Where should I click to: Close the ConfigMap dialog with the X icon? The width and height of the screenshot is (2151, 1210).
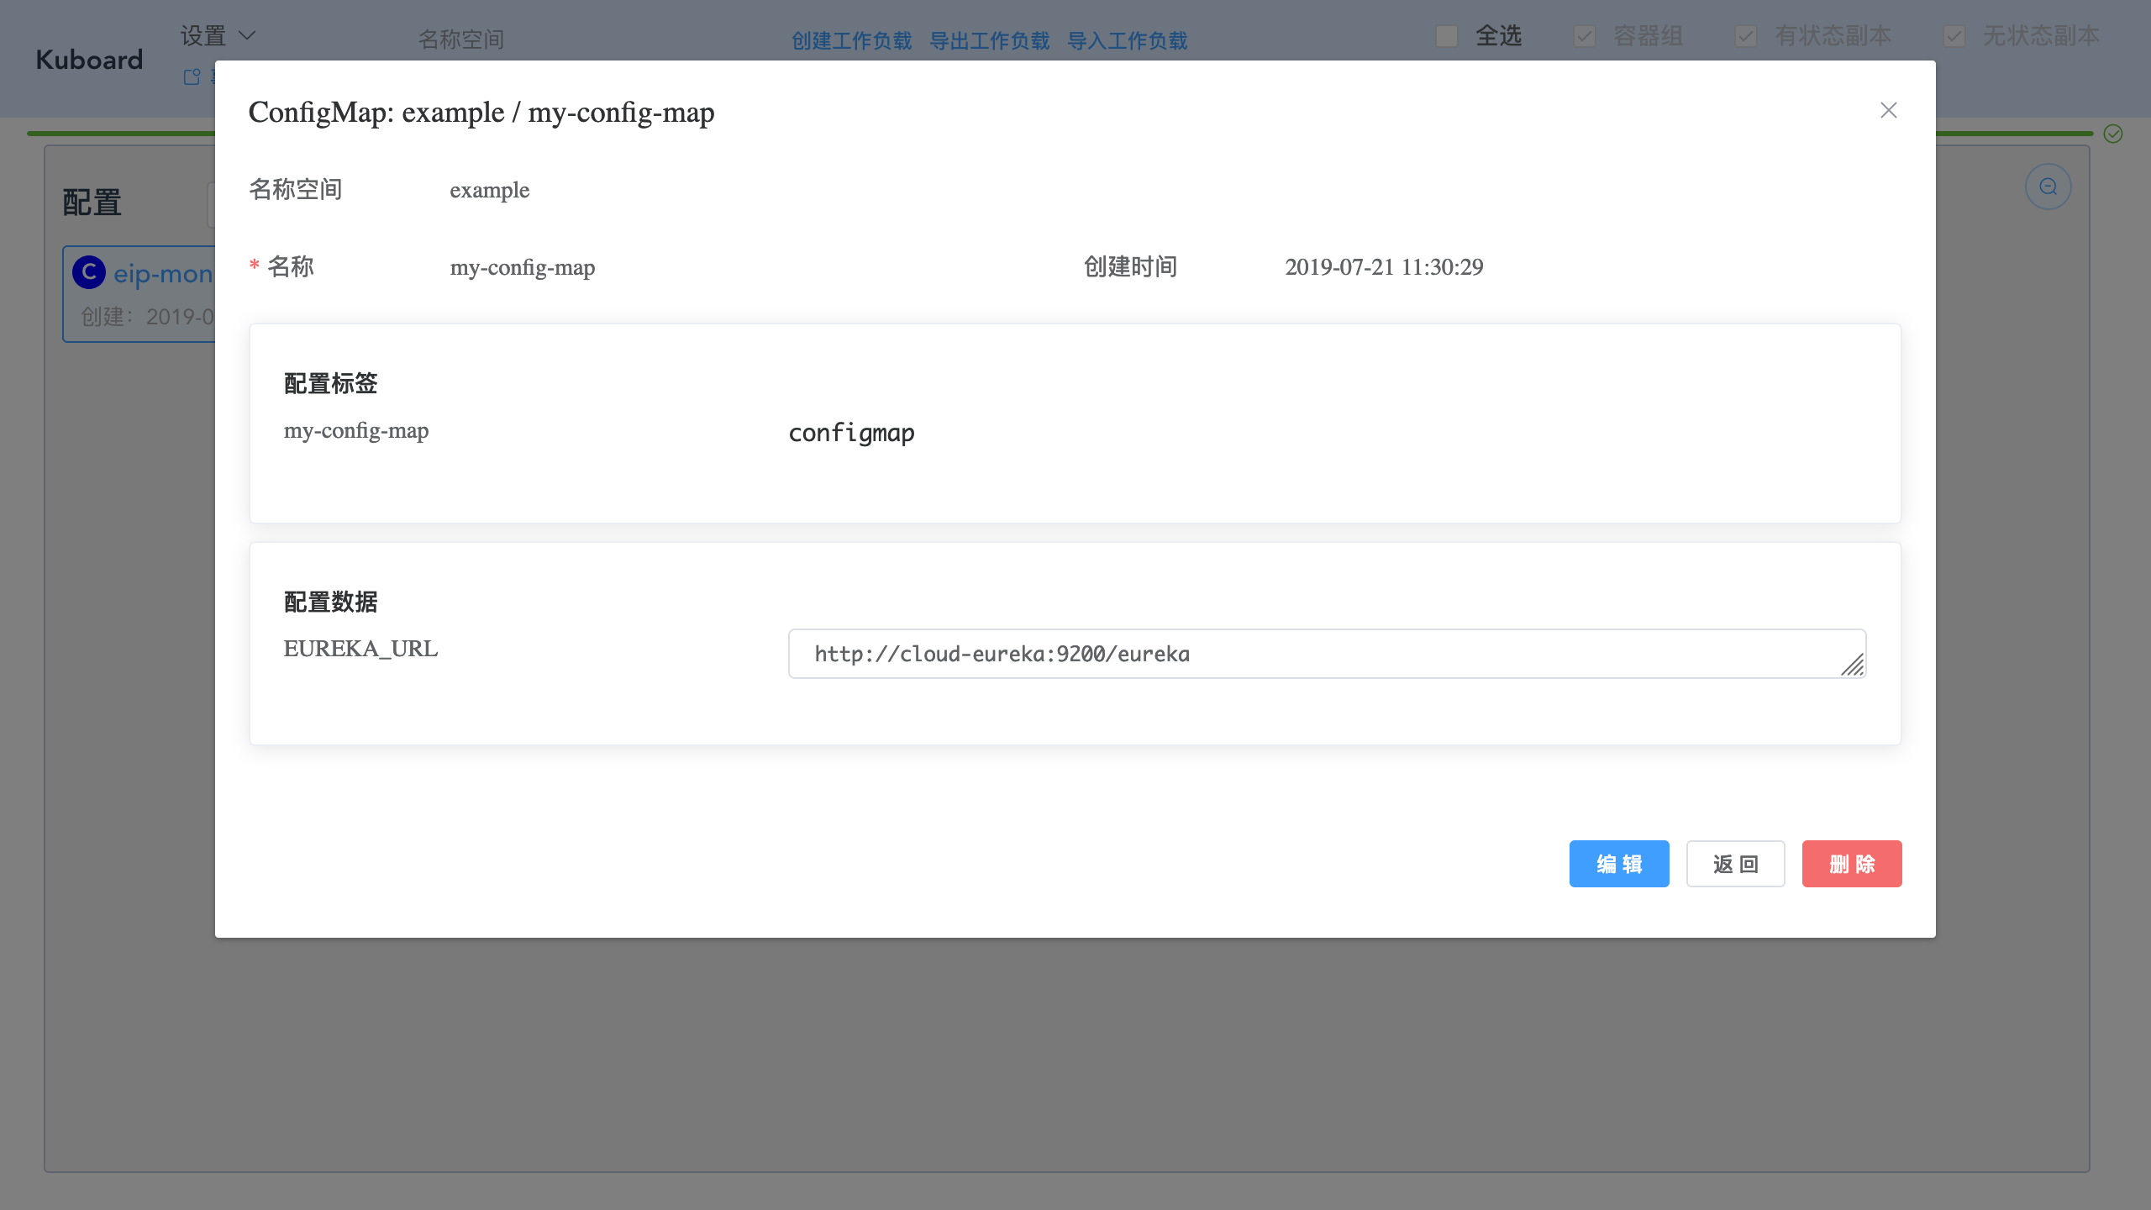[1888, 110]
